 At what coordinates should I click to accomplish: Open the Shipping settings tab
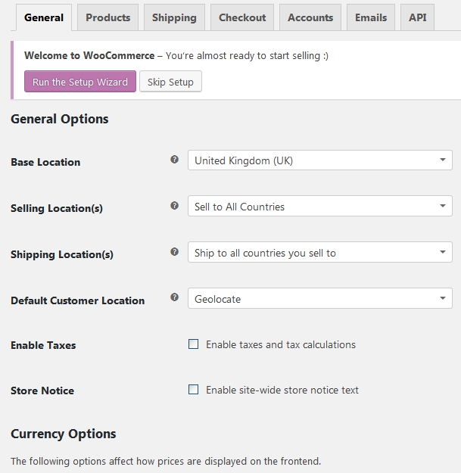pos(174,17)
